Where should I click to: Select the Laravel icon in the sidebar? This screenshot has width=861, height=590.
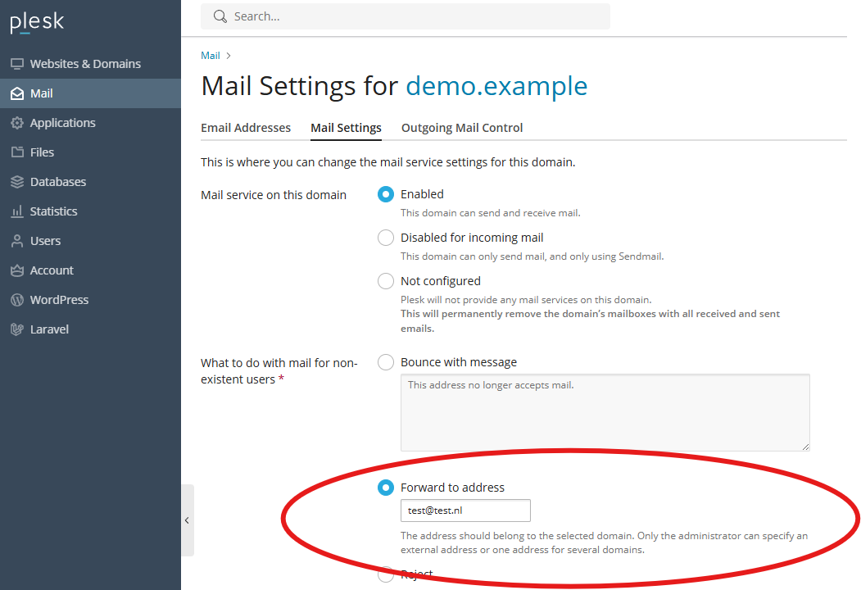[x=17, y=329]
